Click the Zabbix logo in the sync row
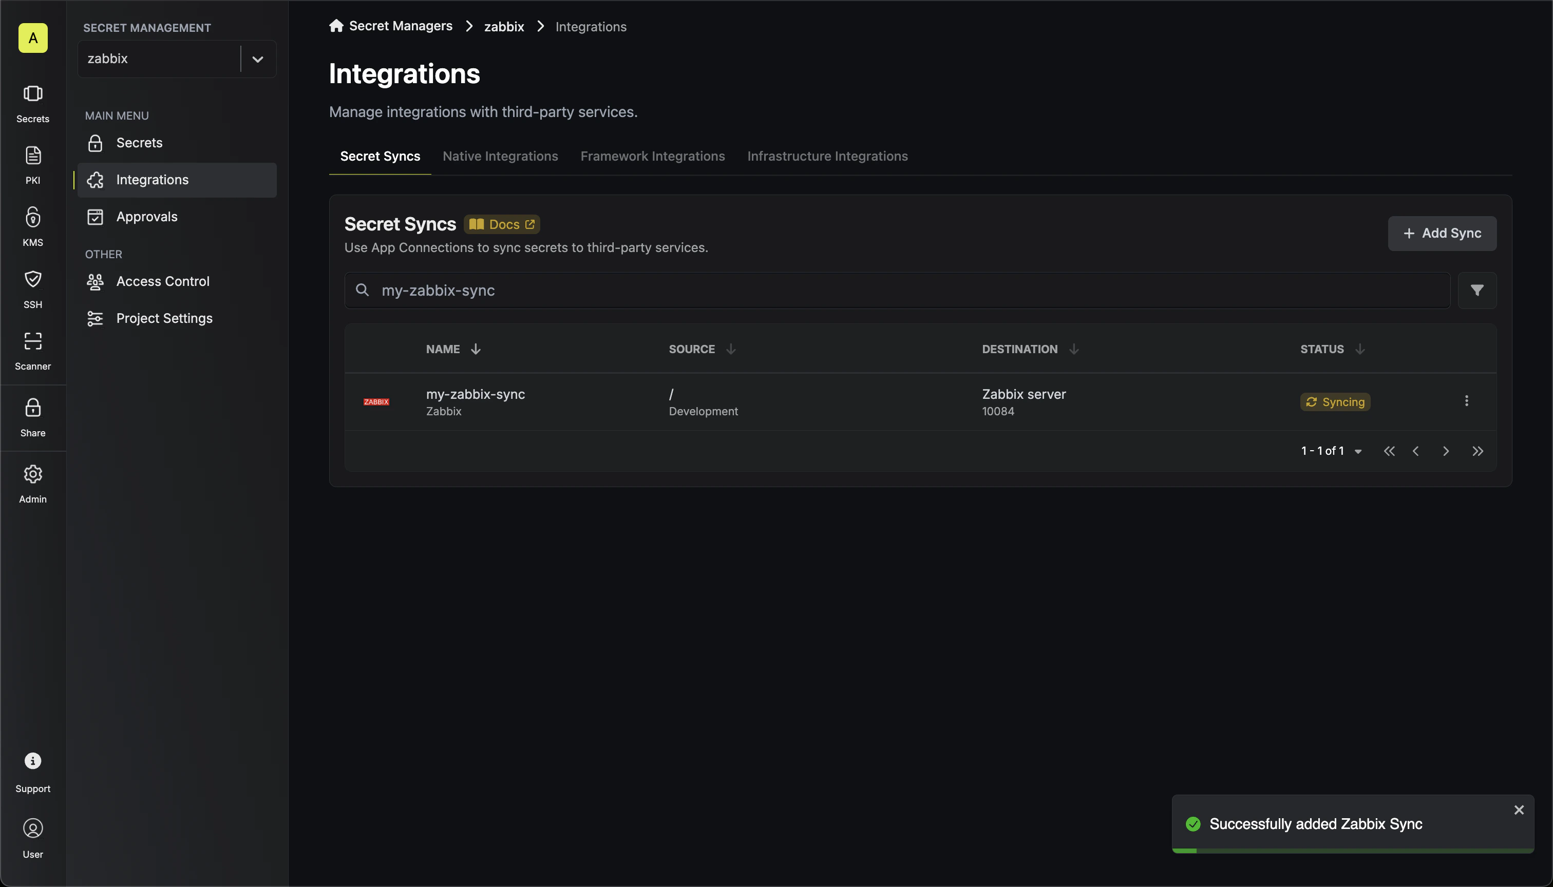Image resolution: width=1553 pixels, height=887 pixels. pos(376,401)
